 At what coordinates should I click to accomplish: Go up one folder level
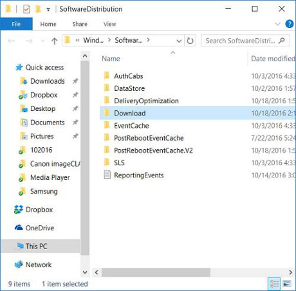pos(55,41)
